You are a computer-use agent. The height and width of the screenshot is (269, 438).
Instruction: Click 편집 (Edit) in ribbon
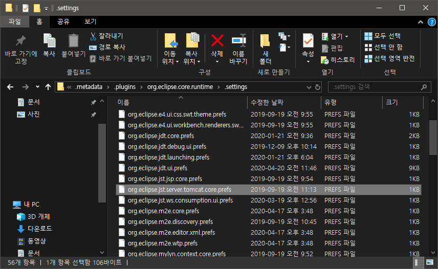click(x=332, y=48)
